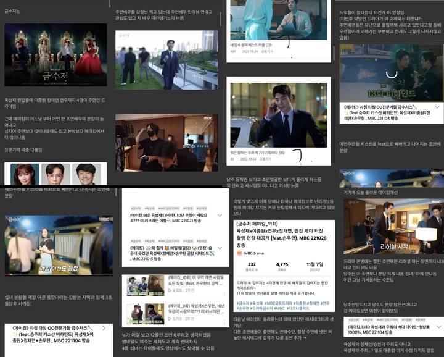Open image of man in suit on phone
Image resolution: width=444 pixels, height=357 pixels.
(x=279, y=115)
